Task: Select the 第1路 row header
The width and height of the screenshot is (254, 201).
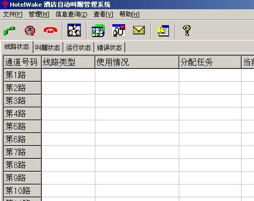Action: pos(23,75)
